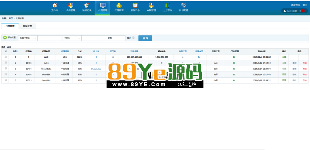Click deposit 1,000,000,000 cell

(162, 57)
